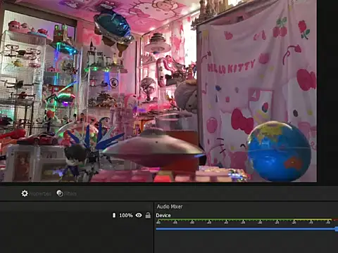Lock the source using the padlock icon
Image resolution: width=338 pixels, height=253 pixels.
148,215
